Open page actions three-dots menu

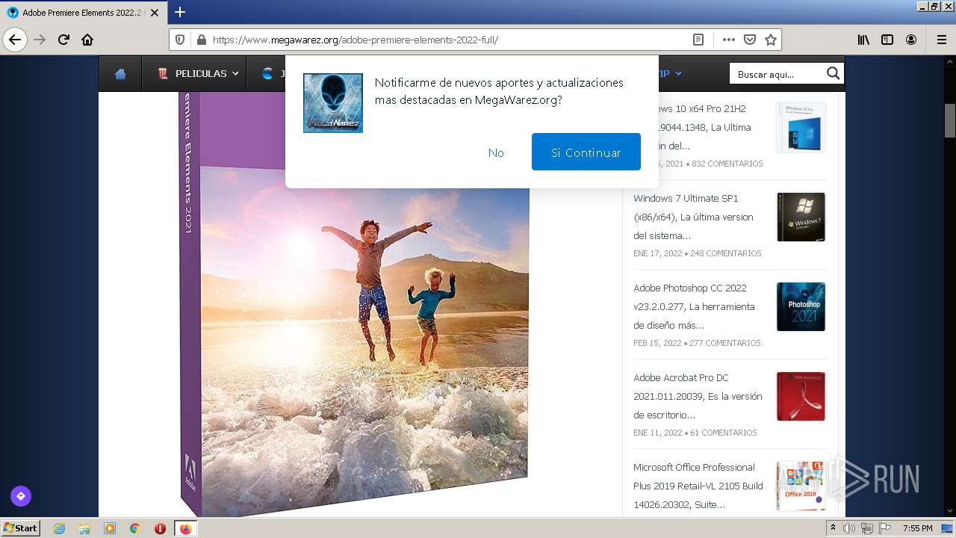729,40
